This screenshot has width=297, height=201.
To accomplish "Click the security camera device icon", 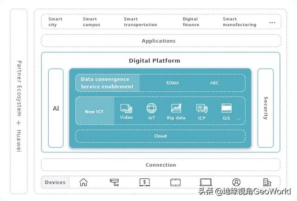I will pyautogui.click(x=114, y=182).
